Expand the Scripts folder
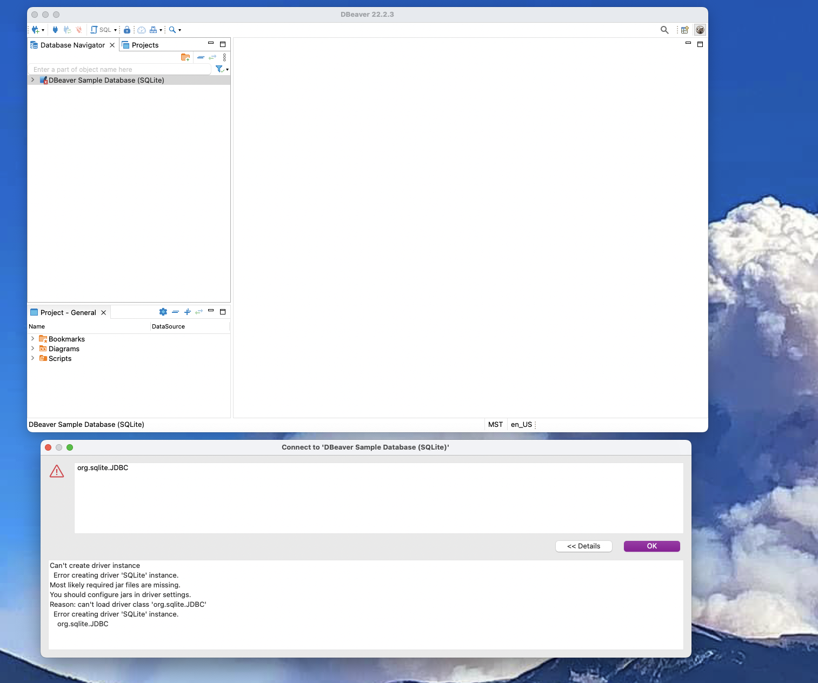The image size is (818, 683). (x=33, y=358)
